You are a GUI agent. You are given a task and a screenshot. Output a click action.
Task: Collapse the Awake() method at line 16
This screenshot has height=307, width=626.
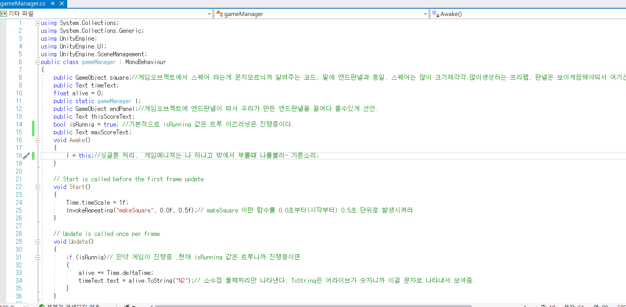pos(38,140)
